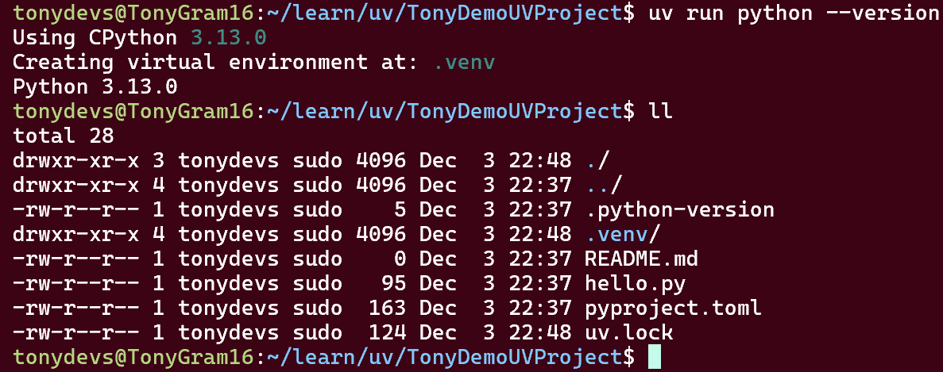Click the path ~/learn/uv/TonyDemoUVProject in first prompt
Screen dimensions: 943x372
click(x=444, y=13)
